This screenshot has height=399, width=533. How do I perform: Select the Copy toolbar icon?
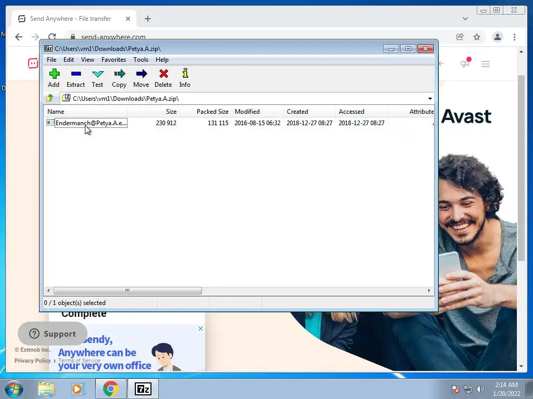(x=119, y=78)
